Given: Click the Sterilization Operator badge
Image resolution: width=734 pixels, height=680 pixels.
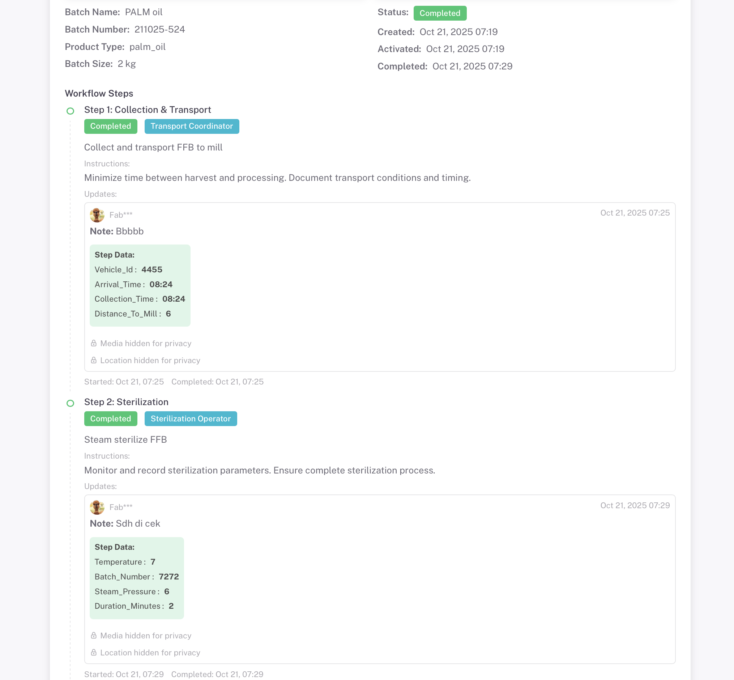Looking at the screenshot, I should pos(190,418).
